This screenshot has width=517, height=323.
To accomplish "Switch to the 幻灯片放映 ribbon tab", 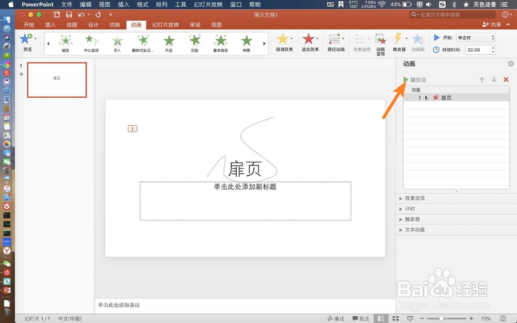I will point(165,24).
